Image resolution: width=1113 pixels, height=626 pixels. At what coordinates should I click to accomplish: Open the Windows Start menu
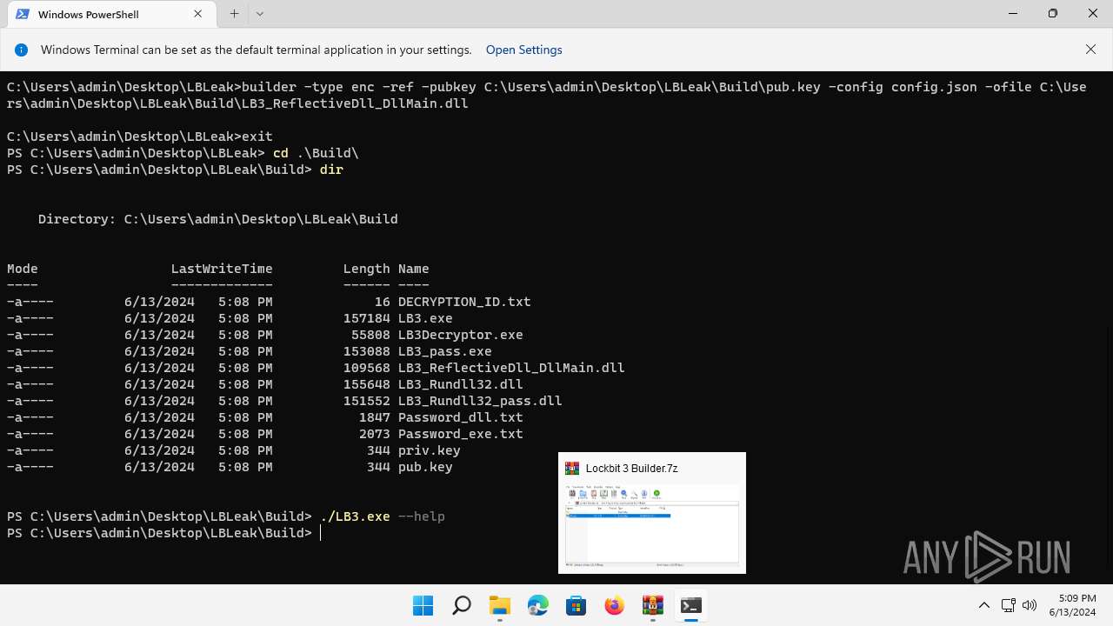click(423, 605)
